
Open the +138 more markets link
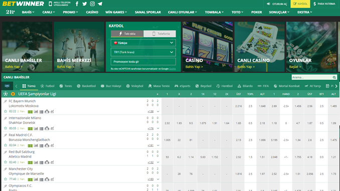[150, 111]
